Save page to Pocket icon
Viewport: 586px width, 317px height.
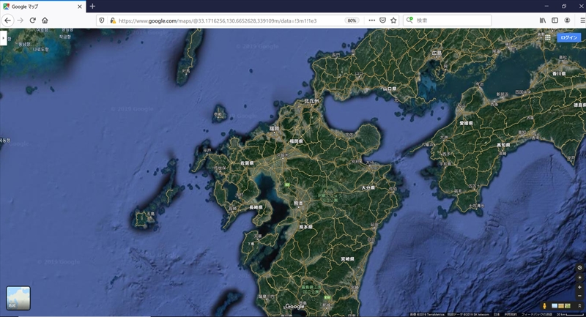[382, 20]
